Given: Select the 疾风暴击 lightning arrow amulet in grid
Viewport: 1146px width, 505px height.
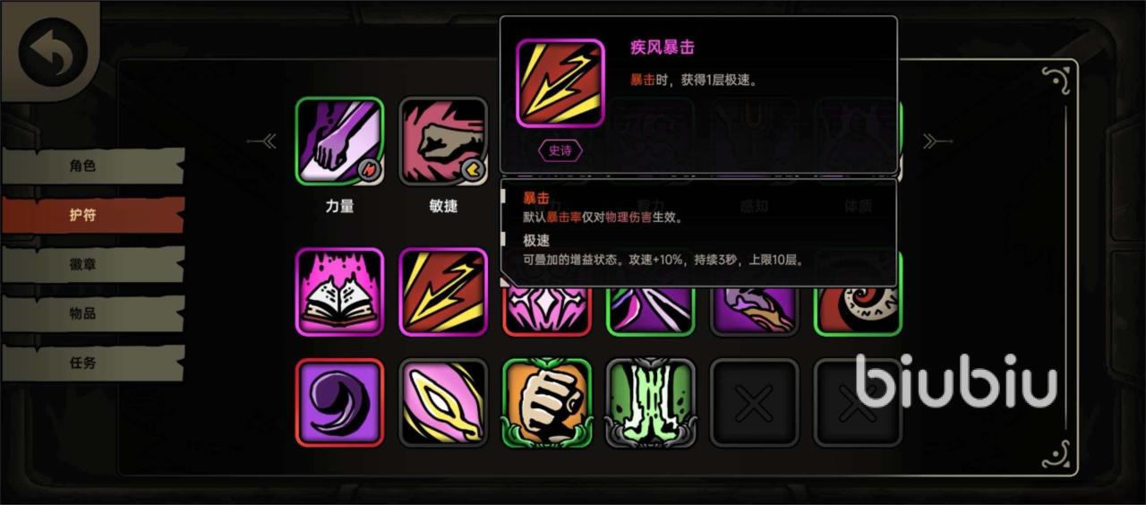Looking at the screenshot, I should (x=443, y=292).
